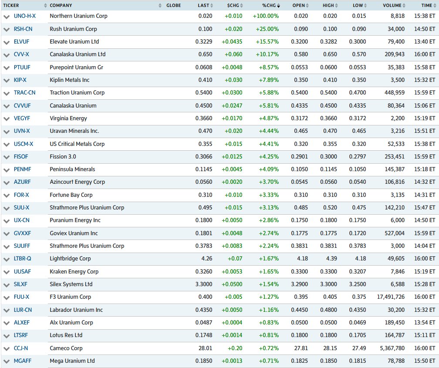Image resolution: width=439 pixels, height=368 pixels.
Task: Open the ALXEF ticker link
Action: click(22, 323)
